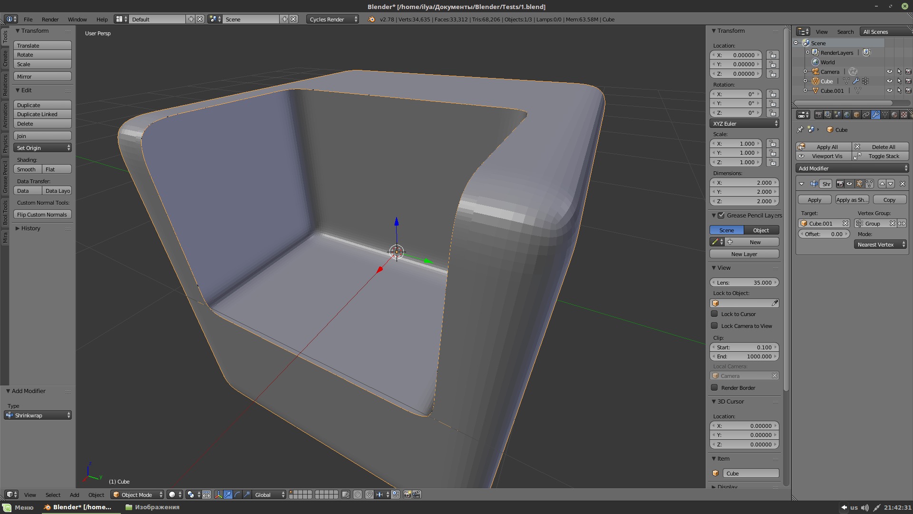The image size is (913, 514).
Task: Open the Render menu in menu bar
Action: 49,19
